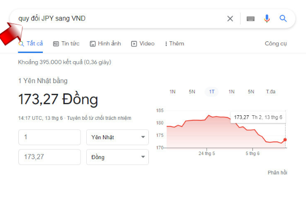Open the Video results tab
306x204 pixels.
coord(143,44)
